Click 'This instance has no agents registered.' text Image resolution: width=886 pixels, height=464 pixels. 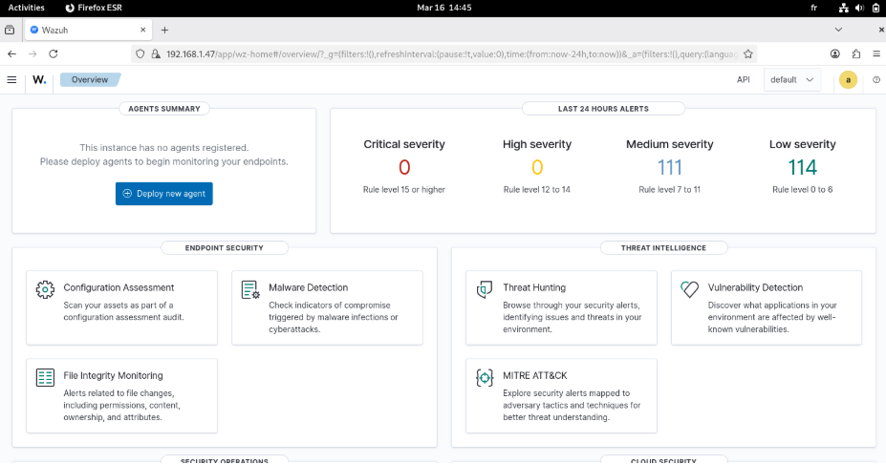163,148
